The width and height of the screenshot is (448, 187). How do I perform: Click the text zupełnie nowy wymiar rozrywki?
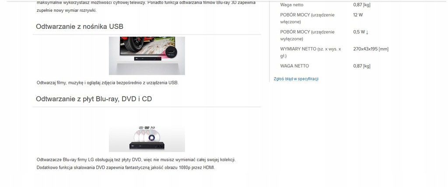point(66,10)
